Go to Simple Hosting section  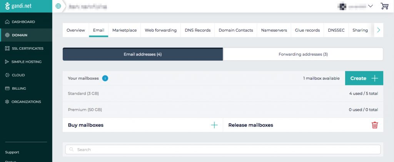(26, 62)
